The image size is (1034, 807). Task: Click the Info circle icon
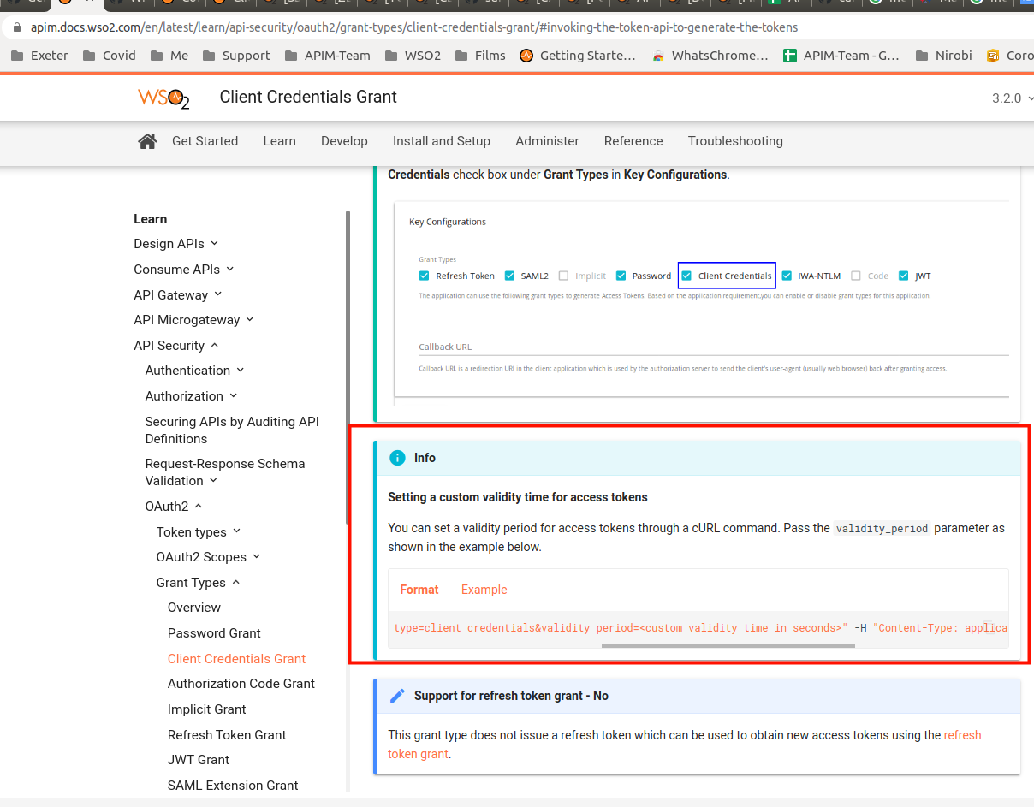pyautogui.click(x=397, y=458)
